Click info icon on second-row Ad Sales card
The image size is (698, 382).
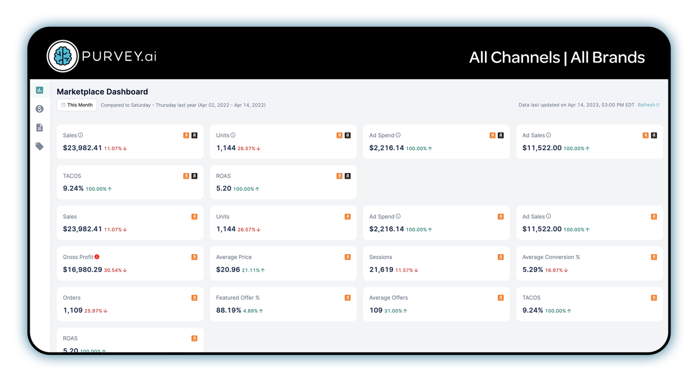pyautogui.click(x=549, y=216)
